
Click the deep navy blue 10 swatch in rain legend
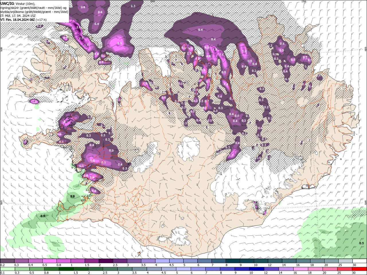[256, 269]
